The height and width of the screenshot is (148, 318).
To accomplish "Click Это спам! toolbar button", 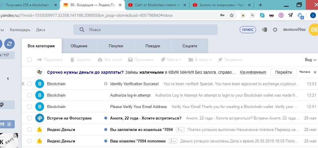I will (x=110, y=60).
